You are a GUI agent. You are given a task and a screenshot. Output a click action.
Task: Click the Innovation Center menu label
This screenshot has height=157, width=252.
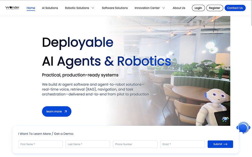point(147,8)
